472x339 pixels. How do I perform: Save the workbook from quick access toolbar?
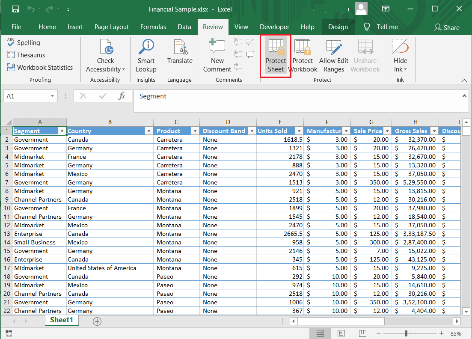coord(16,9)
